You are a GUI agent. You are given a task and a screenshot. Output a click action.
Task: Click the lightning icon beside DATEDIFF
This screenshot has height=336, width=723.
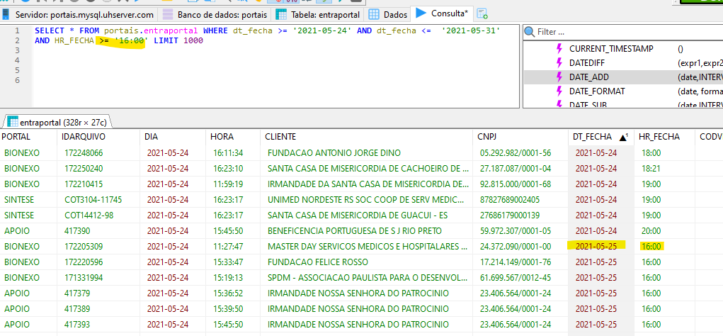point(559,63)
